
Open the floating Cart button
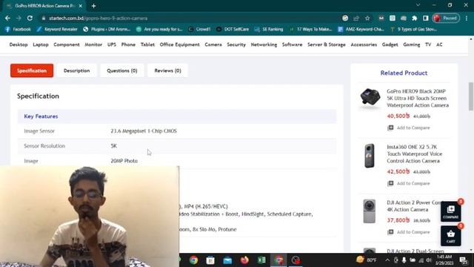(451, 236)
